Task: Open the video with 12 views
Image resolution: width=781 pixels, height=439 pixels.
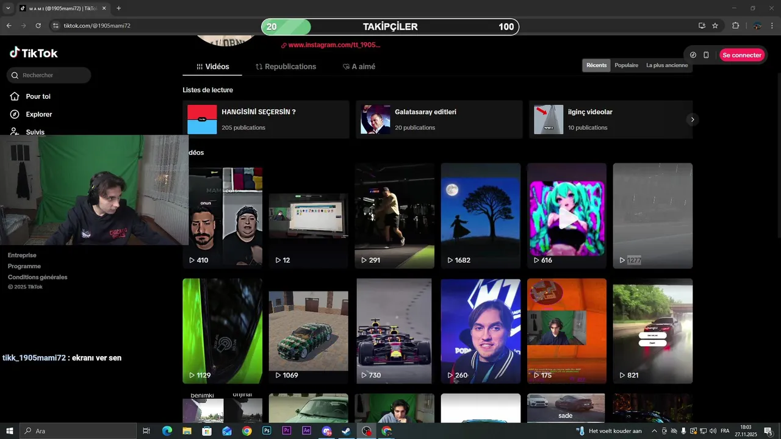Action: click(308, 216)
